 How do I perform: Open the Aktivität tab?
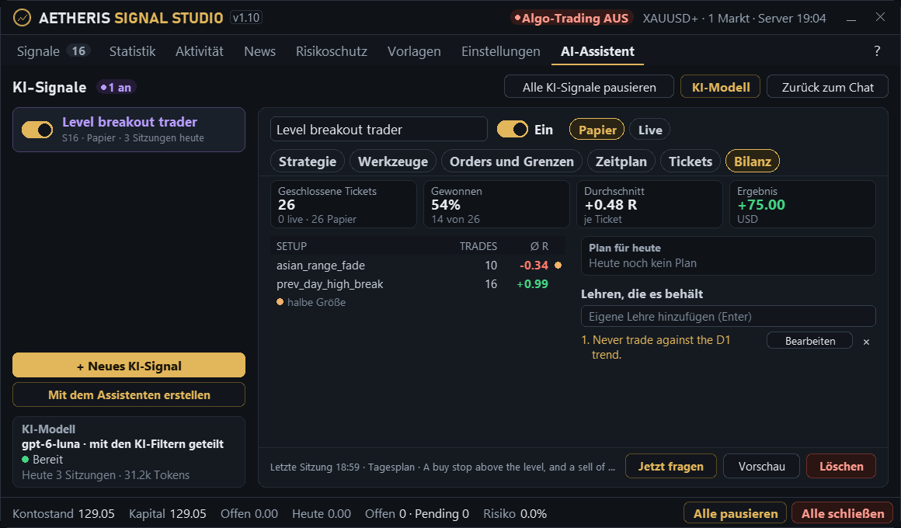click(200, 51)
